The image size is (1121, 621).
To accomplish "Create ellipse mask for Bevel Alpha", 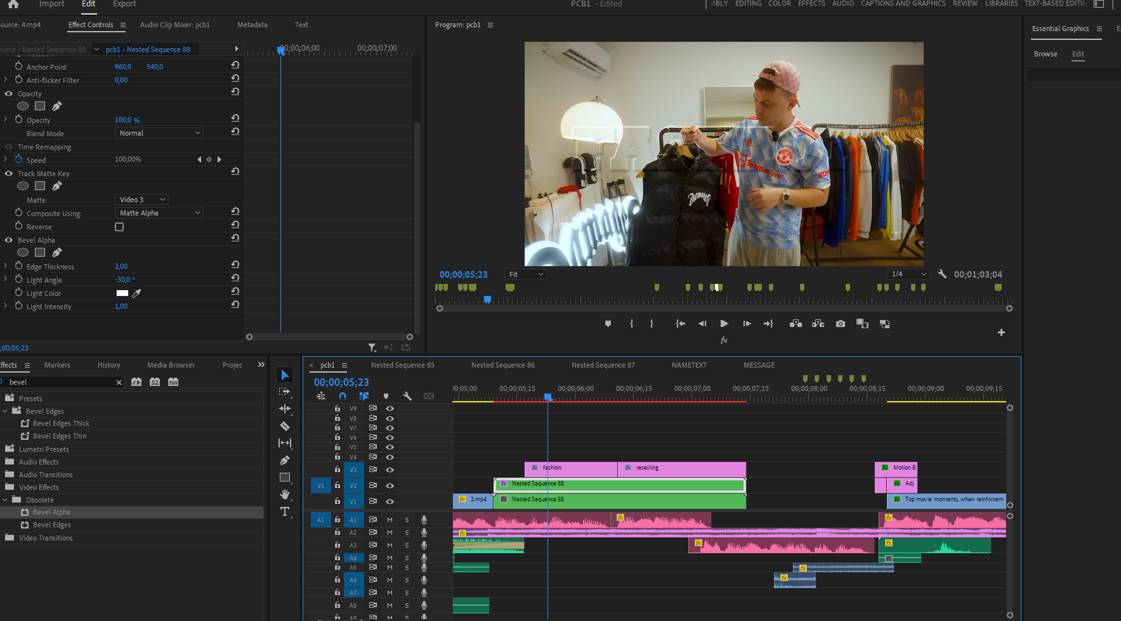I will pos(23,253).
